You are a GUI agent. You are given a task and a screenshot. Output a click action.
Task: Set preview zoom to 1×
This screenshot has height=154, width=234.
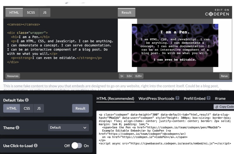point(122,76)
